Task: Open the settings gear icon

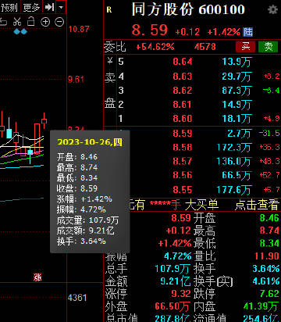Action: pyautogui.click(x=272, y=10)
